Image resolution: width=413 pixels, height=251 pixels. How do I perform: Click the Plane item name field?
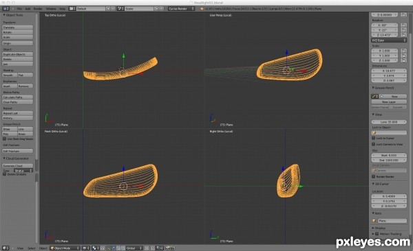point(392,221)
